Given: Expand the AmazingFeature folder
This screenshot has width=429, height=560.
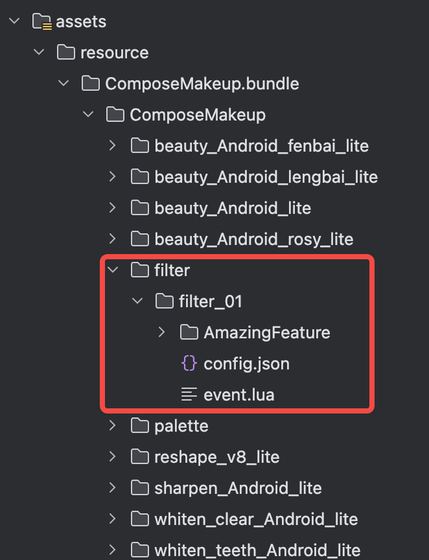Looking at the screenshot, I should coord(162,332).
